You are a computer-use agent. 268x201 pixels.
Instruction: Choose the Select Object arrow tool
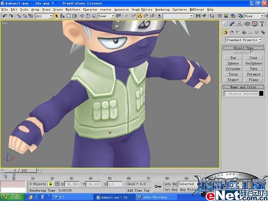(56, 16)
